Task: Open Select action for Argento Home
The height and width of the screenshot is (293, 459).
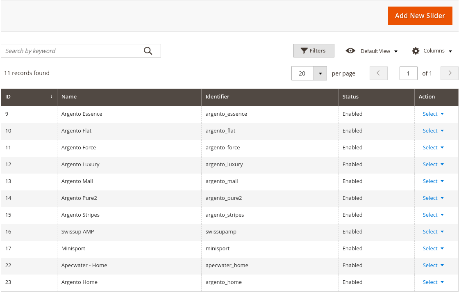Action: 433,282
